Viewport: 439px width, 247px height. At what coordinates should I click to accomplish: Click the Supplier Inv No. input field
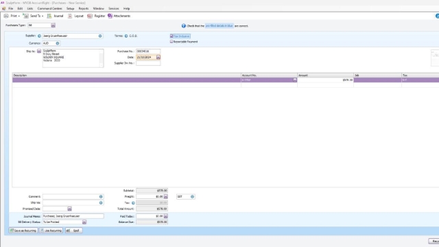click(x=148, y=63)
